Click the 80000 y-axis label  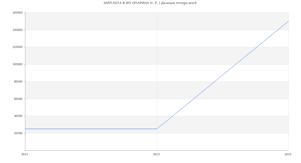pos(18,81)
